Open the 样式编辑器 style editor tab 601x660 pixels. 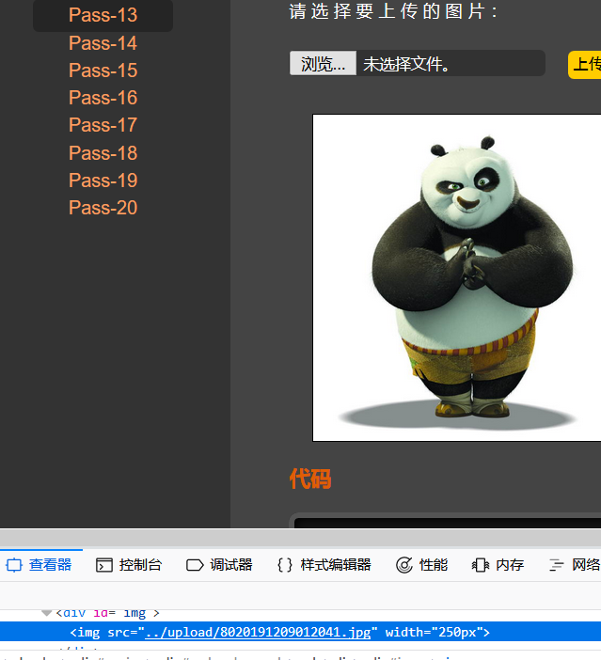click(324, 564)
